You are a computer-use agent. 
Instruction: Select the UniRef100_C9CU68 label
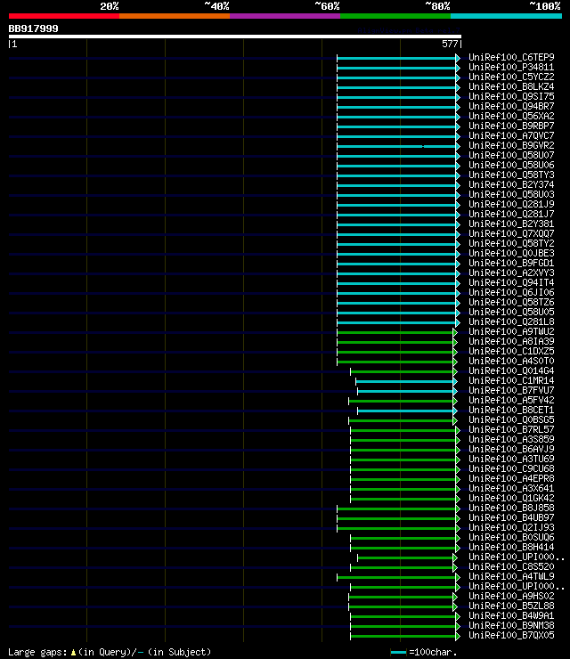(x=511, y=469)
